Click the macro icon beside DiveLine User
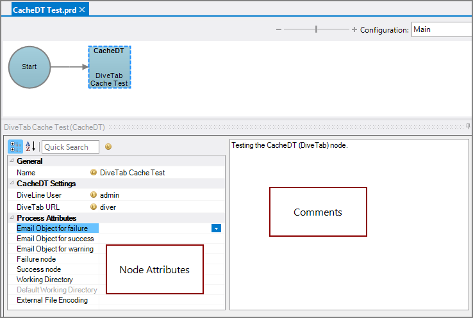 coord(94,195)
